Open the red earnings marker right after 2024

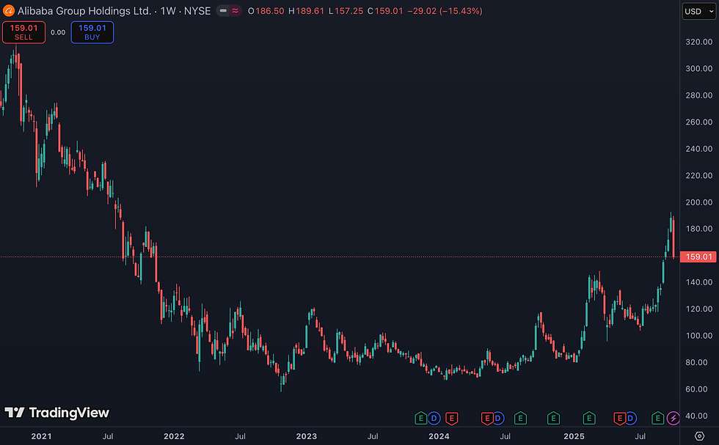click(452, 418)
